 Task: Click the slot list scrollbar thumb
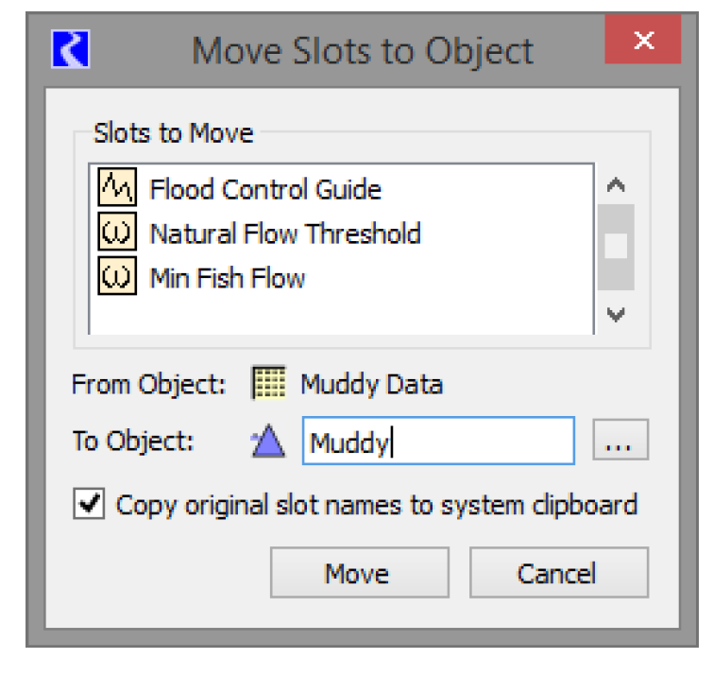(x=616, y=246)
